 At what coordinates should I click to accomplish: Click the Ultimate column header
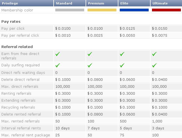166,3
